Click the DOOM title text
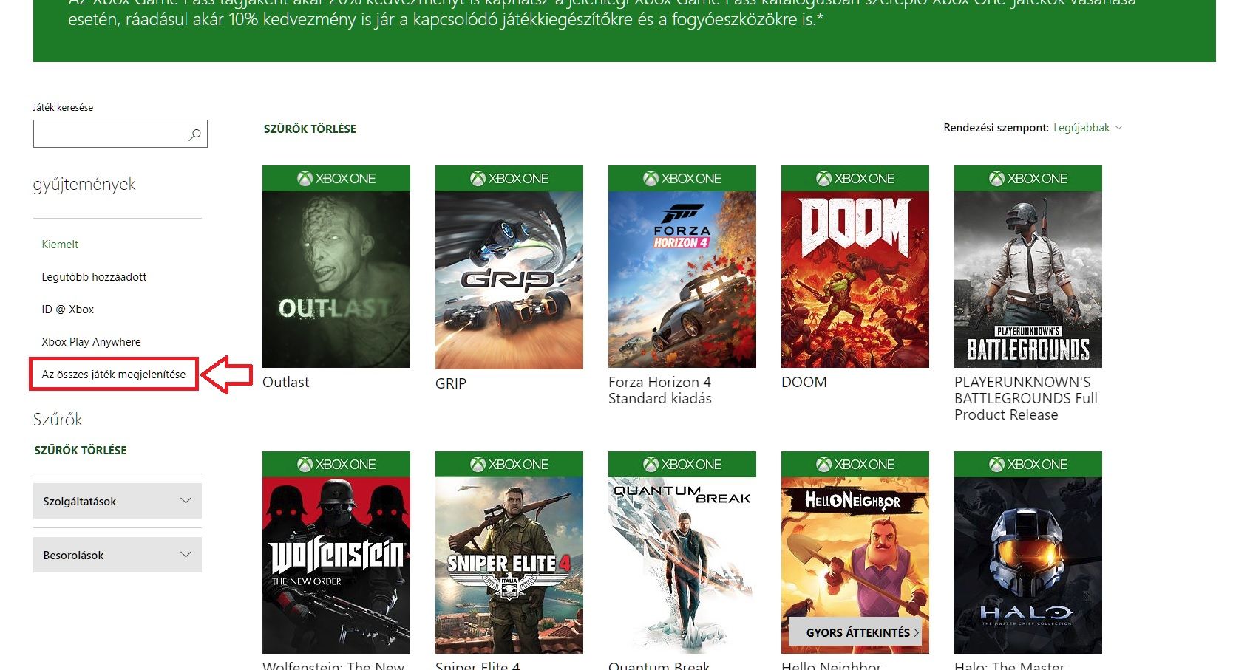This screenshot has height=670, width=1250. (804, 382)
